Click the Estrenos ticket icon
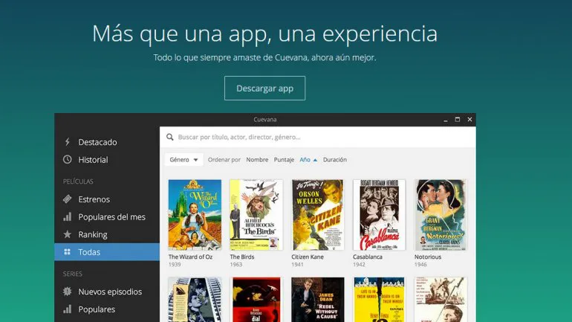 (67, 199)
